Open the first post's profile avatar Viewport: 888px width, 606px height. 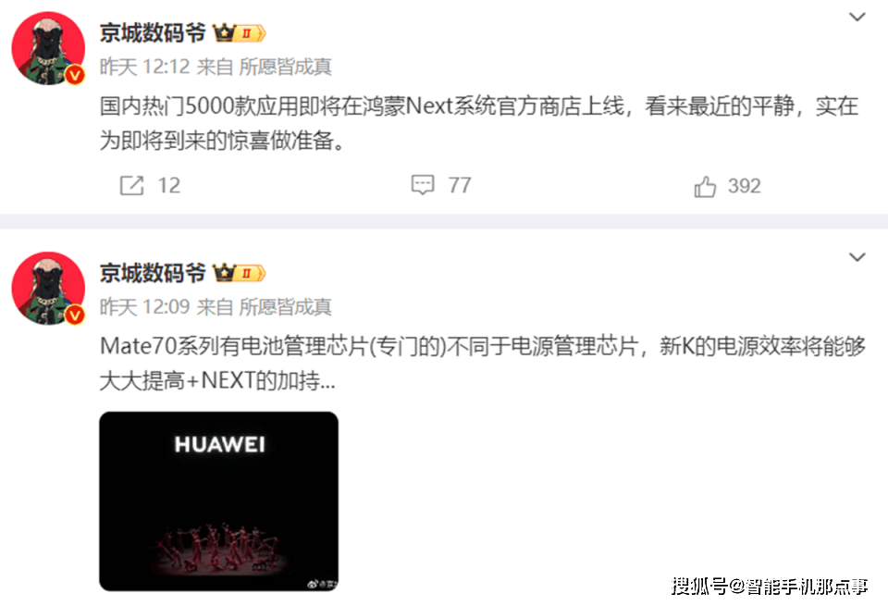[x=48, y=49]
